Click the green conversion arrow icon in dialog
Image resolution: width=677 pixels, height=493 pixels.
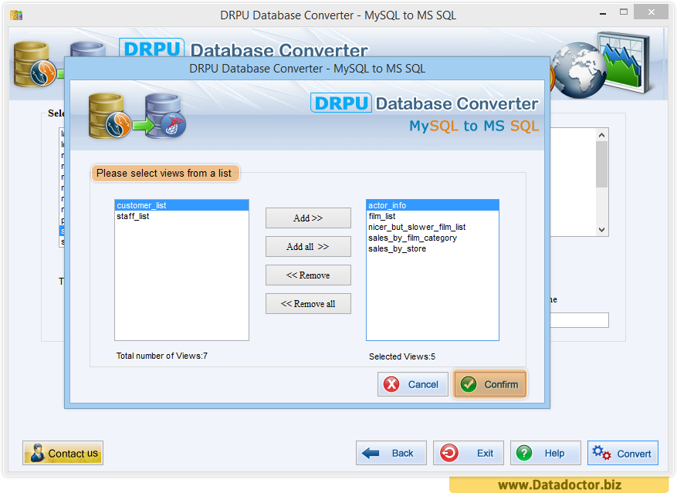[x=144, y=126]
